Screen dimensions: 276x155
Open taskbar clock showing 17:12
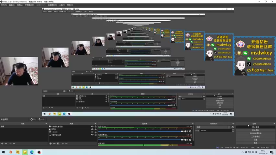263,152
